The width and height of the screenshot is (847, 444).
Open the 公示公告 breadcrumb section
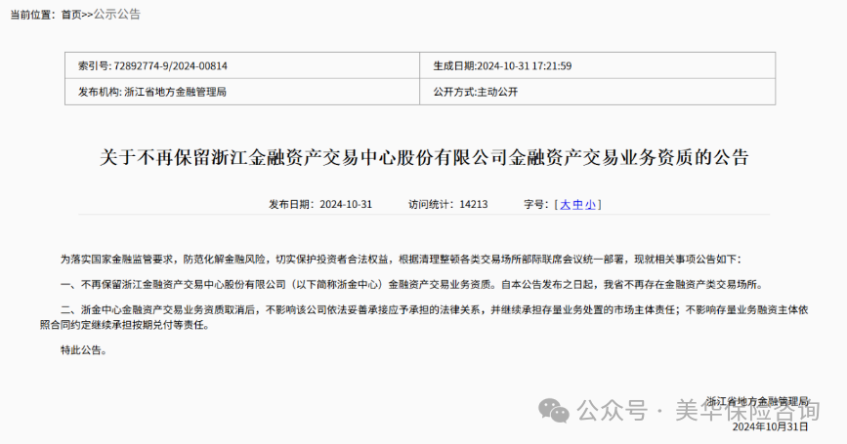(116, 15)
